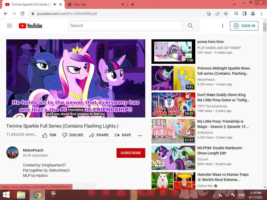Open 'Don't Wake Daddy Storm King' title
267x200 pixels.
pos(223,97)
